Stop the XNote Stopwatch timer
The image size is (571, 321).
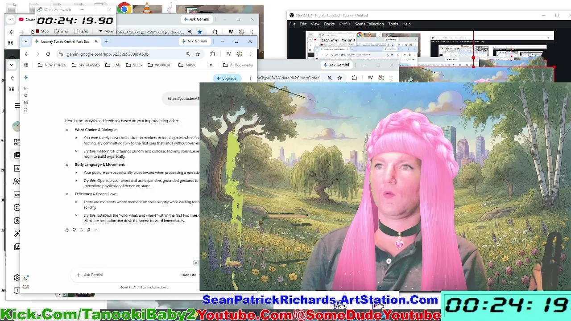tap(42, 31)
